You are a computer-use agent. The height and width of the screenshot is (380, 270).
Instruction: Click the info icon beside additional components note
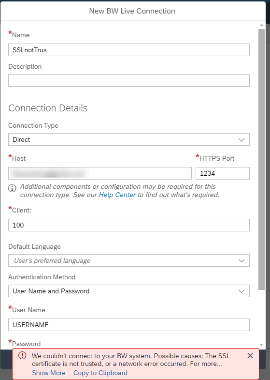click(x=13, y=188)
